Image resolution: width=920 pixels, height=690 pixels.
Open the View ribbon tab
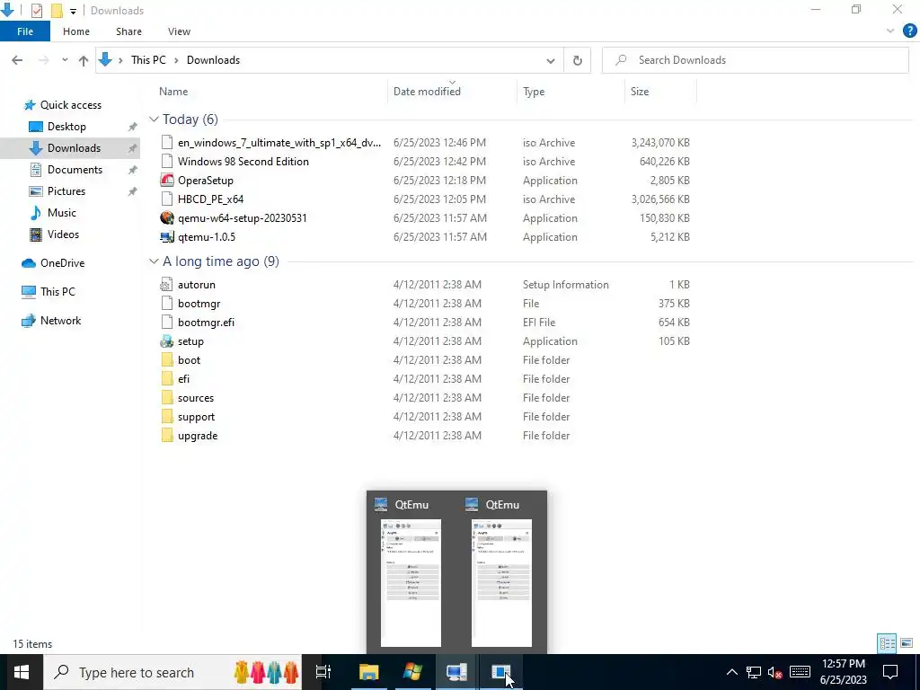[179, 31]
